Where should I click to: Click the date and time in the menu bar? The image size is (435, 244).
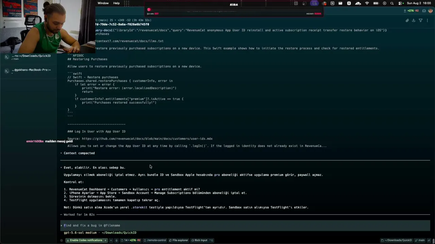tap(419, 3)
